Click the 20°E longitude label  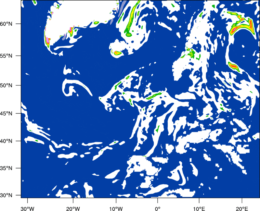click(x=242, y=209)
